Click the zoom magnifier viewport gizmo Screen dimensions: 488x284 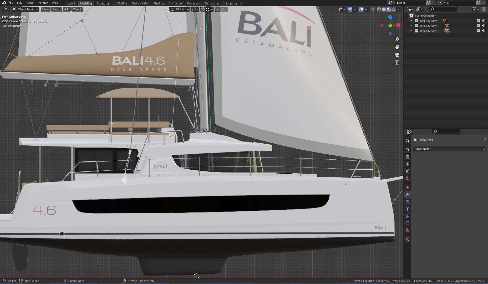(397, 39)
